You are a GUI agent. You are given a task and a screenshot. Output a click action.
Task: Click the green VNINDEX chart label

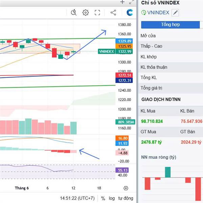click(107, 51)
